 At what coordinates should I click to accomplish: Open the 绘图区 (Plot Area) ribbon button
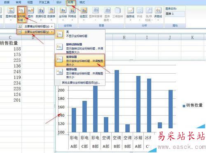(84, 14)
